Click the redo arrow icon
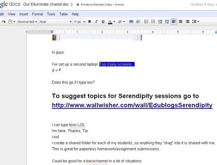 (3, 22)
